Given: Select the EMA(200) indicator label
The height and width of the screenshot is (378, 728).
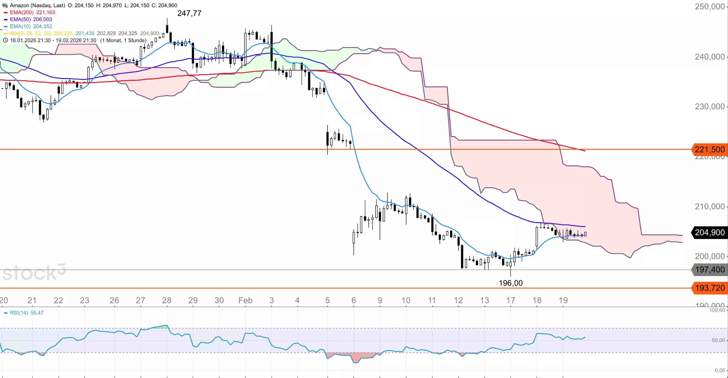Looking at the screenshot, I should pyautogui.click(x=22, y=12).
